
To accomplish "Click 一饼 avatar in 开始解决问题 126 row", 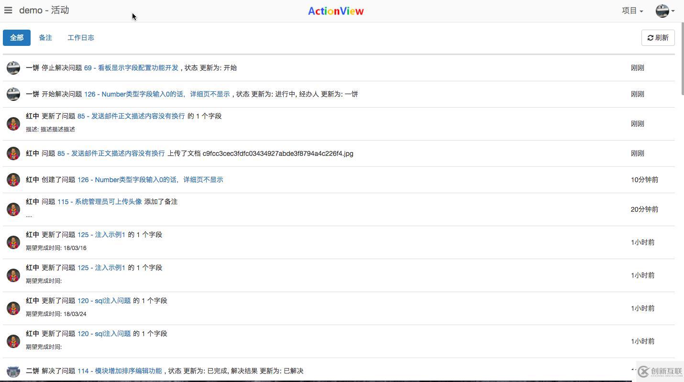I will [x=13, y=94].
